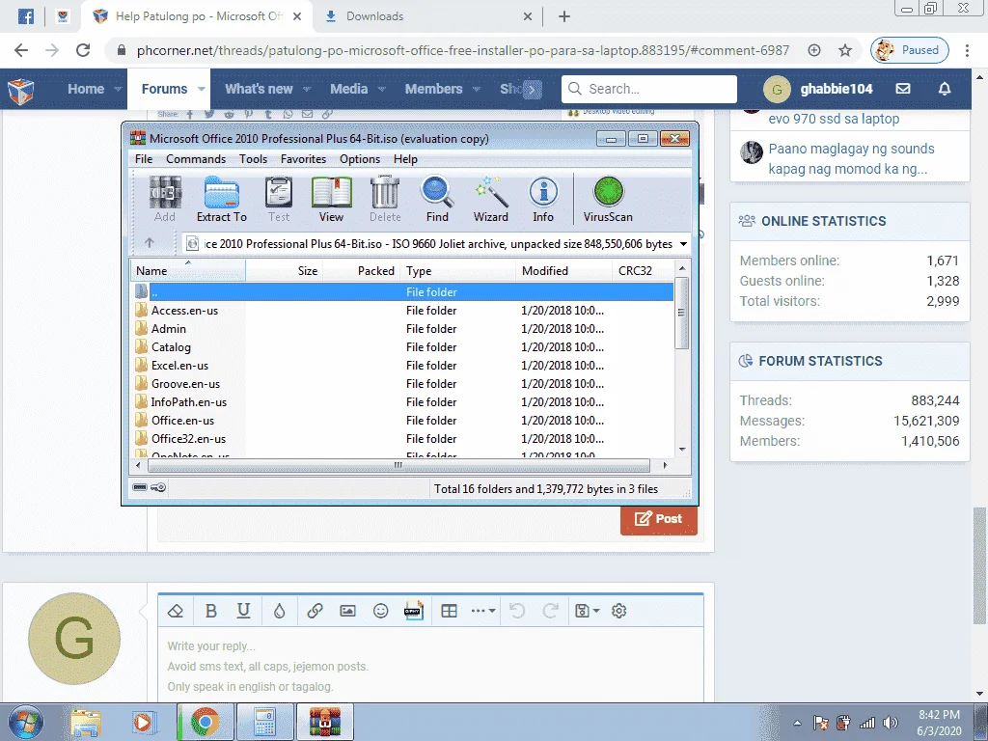The image size is (988, 741).
Task: Select the Groove.en-us folder row
Action: [402, 384]
